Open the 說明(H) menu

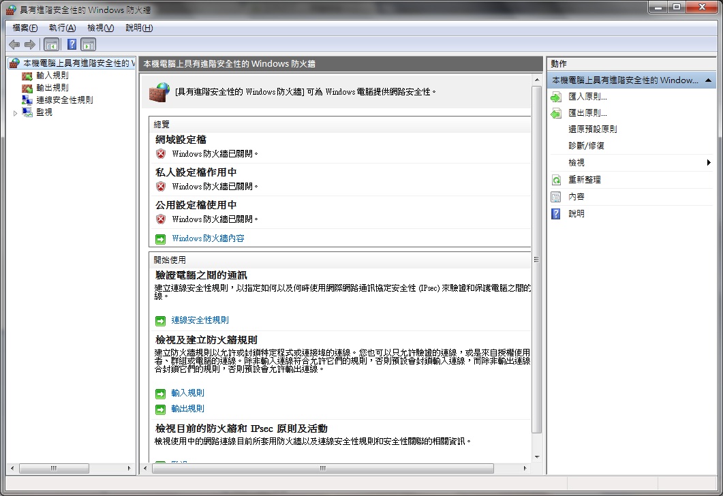[139, 28]
